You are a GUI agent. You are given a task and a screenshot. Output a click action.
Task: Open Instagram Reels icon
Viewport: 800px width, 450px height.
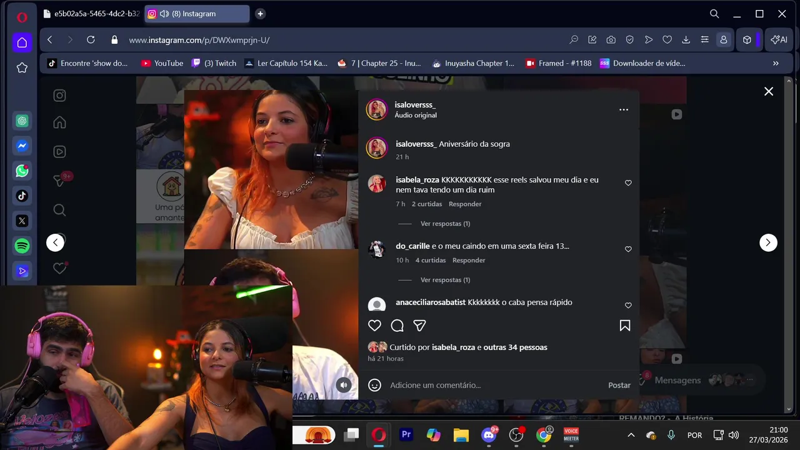coord(59,151)
